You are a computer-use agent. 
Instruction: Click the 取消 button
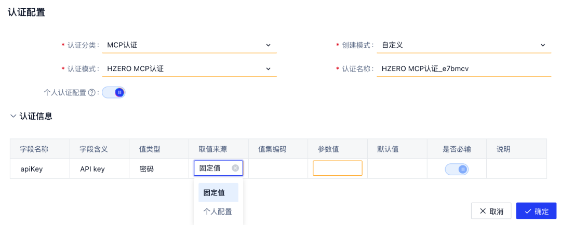(491, 211)
